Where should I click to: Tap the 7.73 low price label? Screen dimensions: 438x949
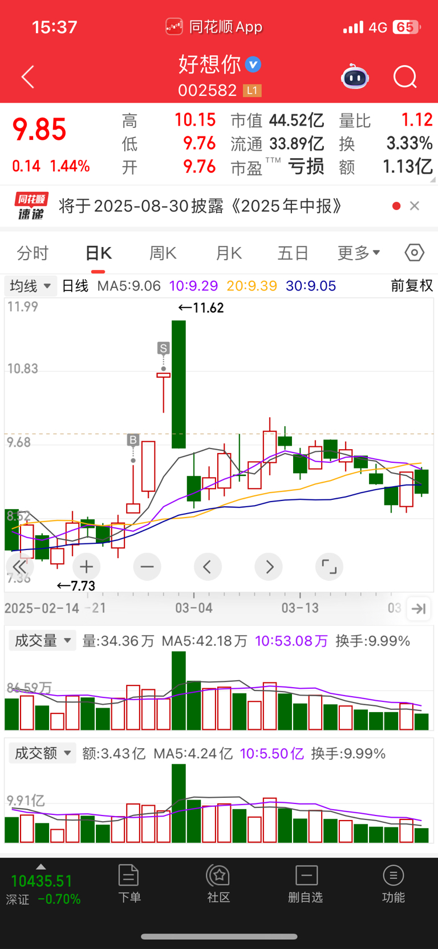click(76, 586)
